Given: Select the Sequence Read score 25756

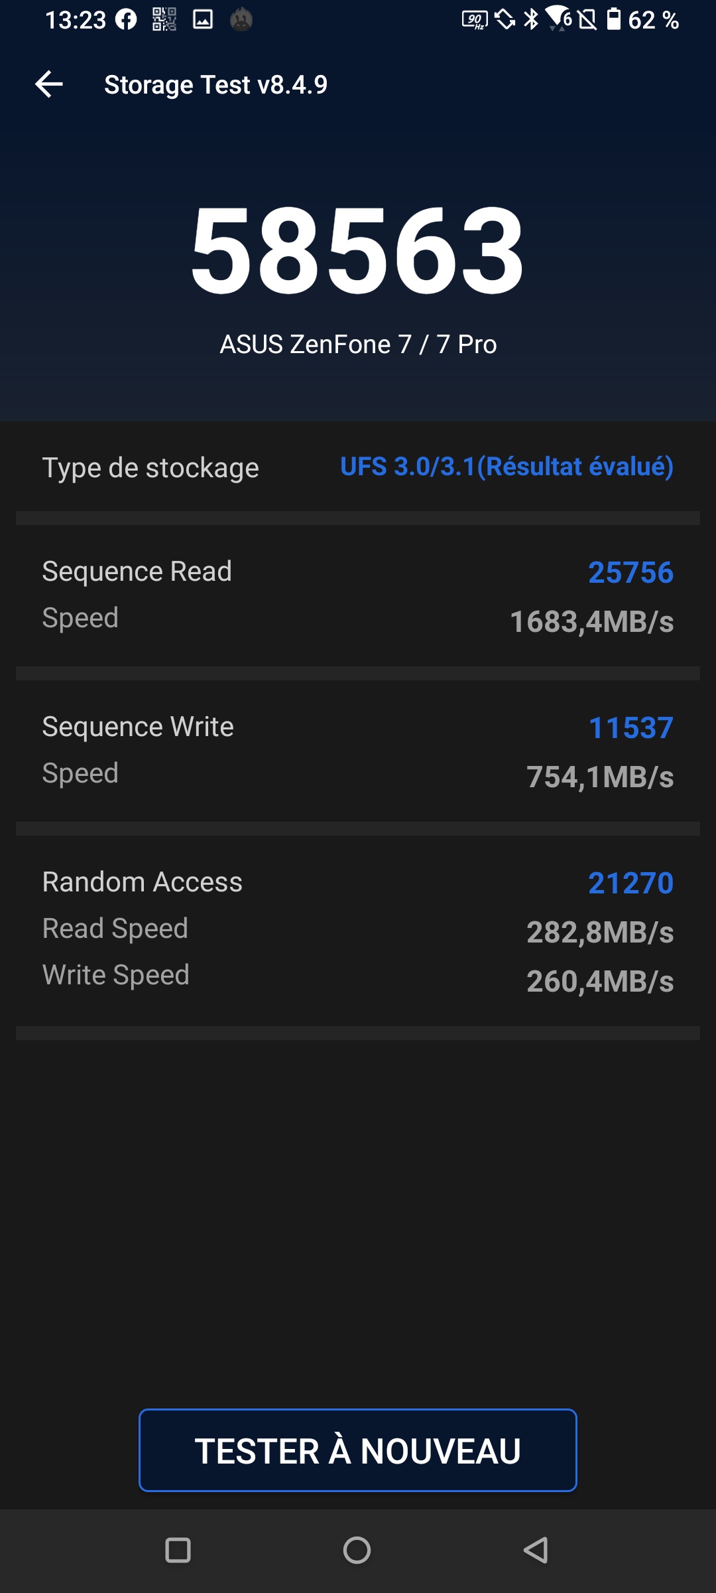Looking at the screenshot, I should 630,572.
